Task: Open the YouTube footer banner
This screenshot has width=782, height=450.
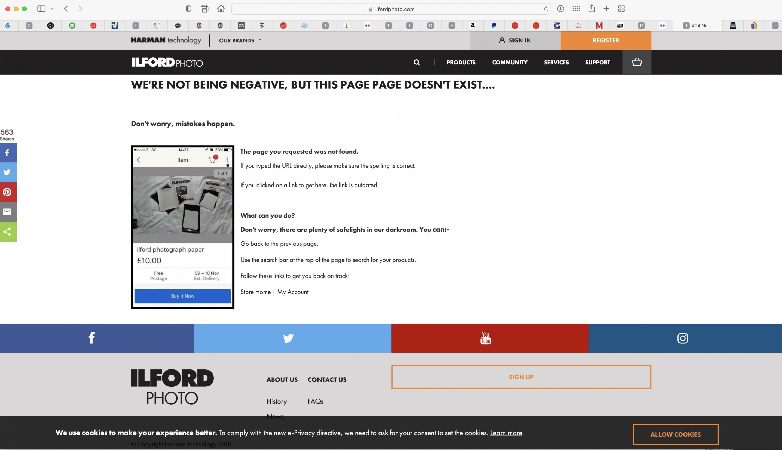Action: tap(490, 338)
